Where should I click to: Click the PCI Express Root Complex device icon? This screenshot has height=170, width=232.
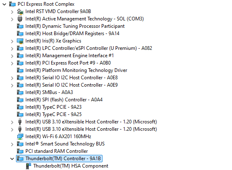click(x=12, y=4)
